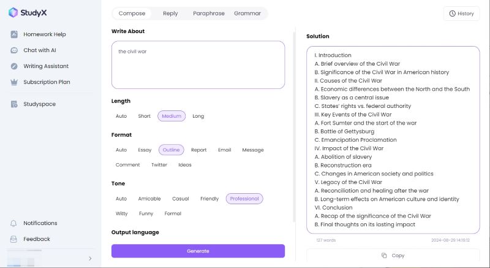Open the Studyspace icon
Screen dimensions: 490x268
pyautogui.click(x=14, y=104)
